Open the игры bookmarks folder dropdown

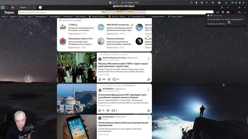coord(30,16)
